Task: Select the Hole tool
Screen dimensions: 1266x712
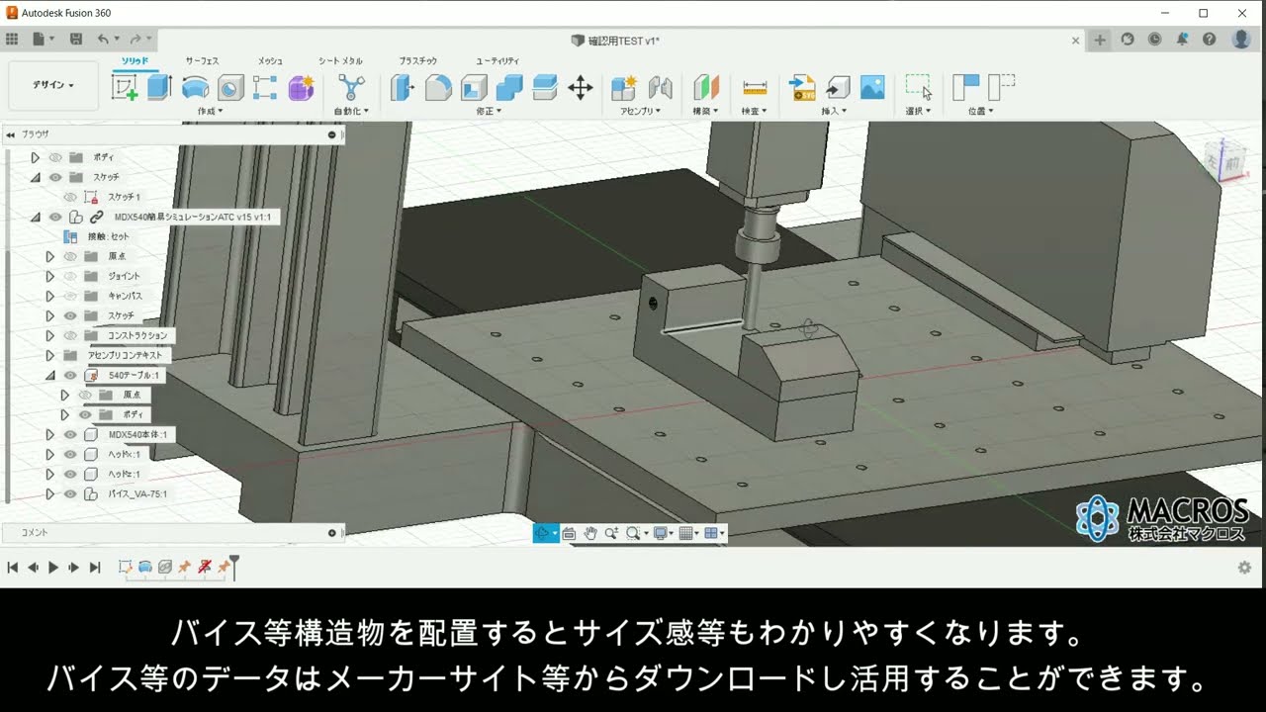Action: (x=230, y=88)
